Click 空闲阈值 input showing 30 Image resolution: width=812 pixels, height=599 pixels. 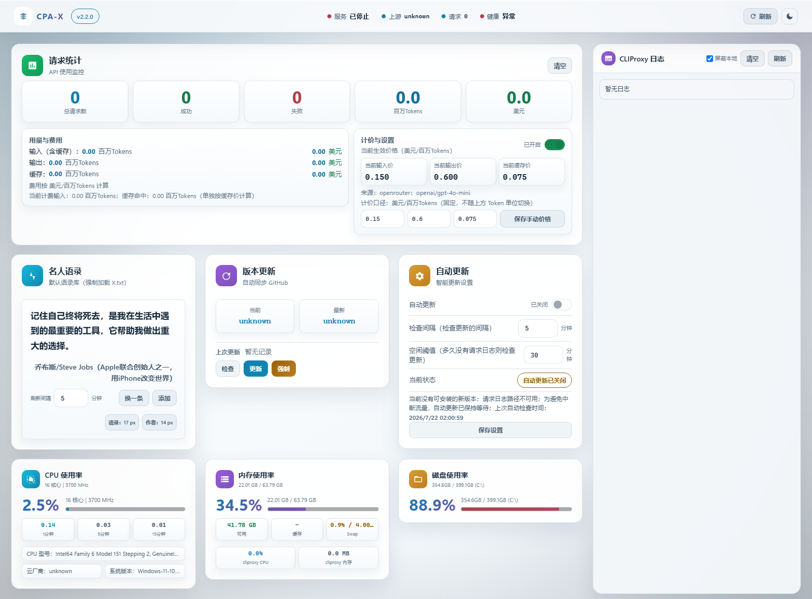[x=544, y=355]
